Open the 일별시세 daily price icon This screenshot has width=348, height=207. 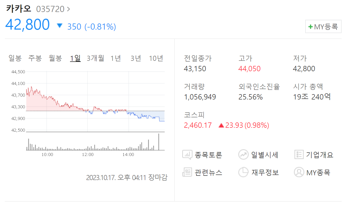pos(243,154)
